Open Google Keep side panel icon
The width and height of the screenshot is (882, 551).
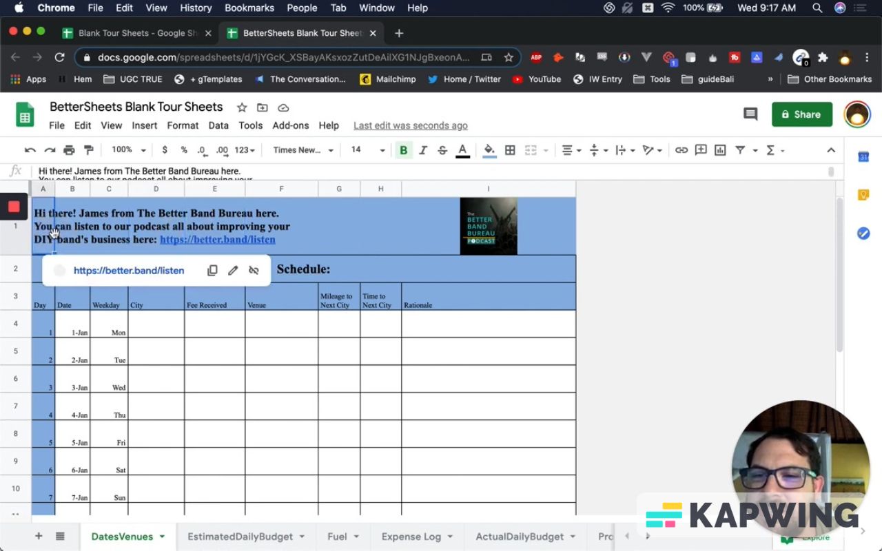863,195
